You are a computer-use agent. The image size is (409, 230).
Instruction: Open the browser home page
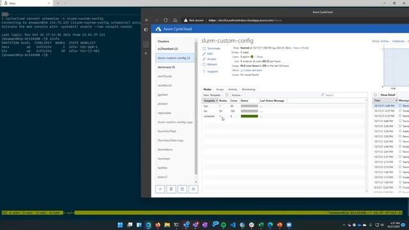coord(175,20)
